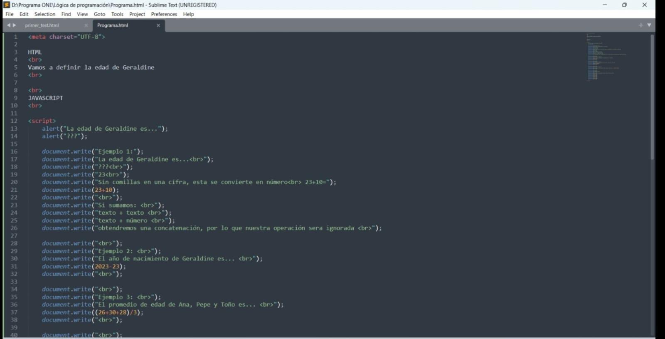Click the 'texto + número' line
The width and height of the screenshot is (665, 339).
coord(108,220)
